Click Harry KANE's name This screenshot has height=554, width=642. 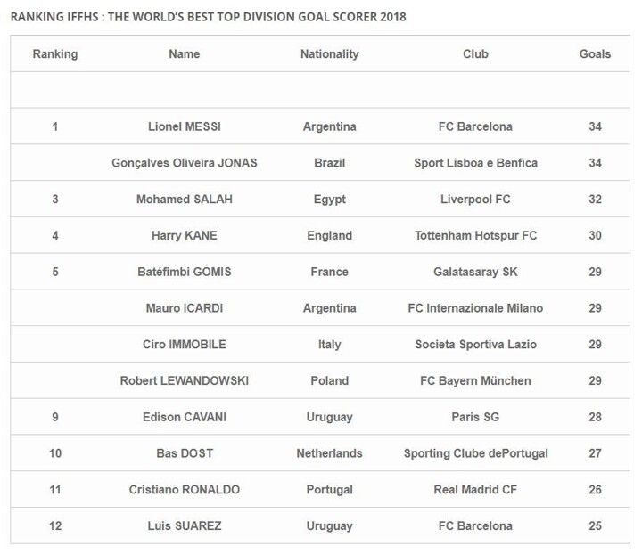tap(184, 236)
